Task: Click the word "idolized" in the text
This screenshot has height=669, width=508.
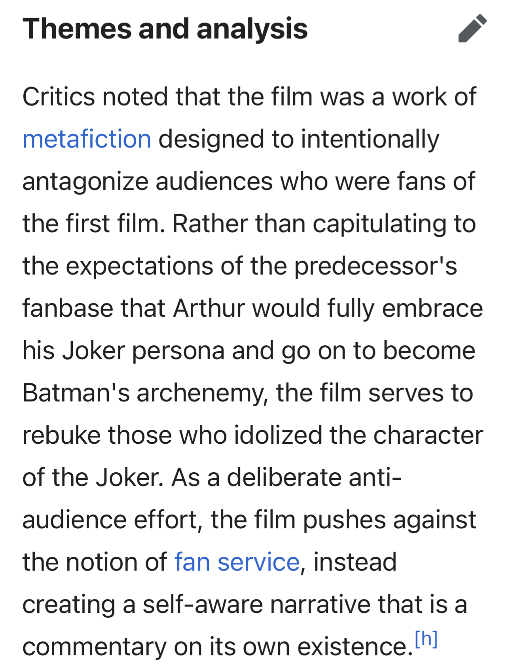Action: pos(279,435)
